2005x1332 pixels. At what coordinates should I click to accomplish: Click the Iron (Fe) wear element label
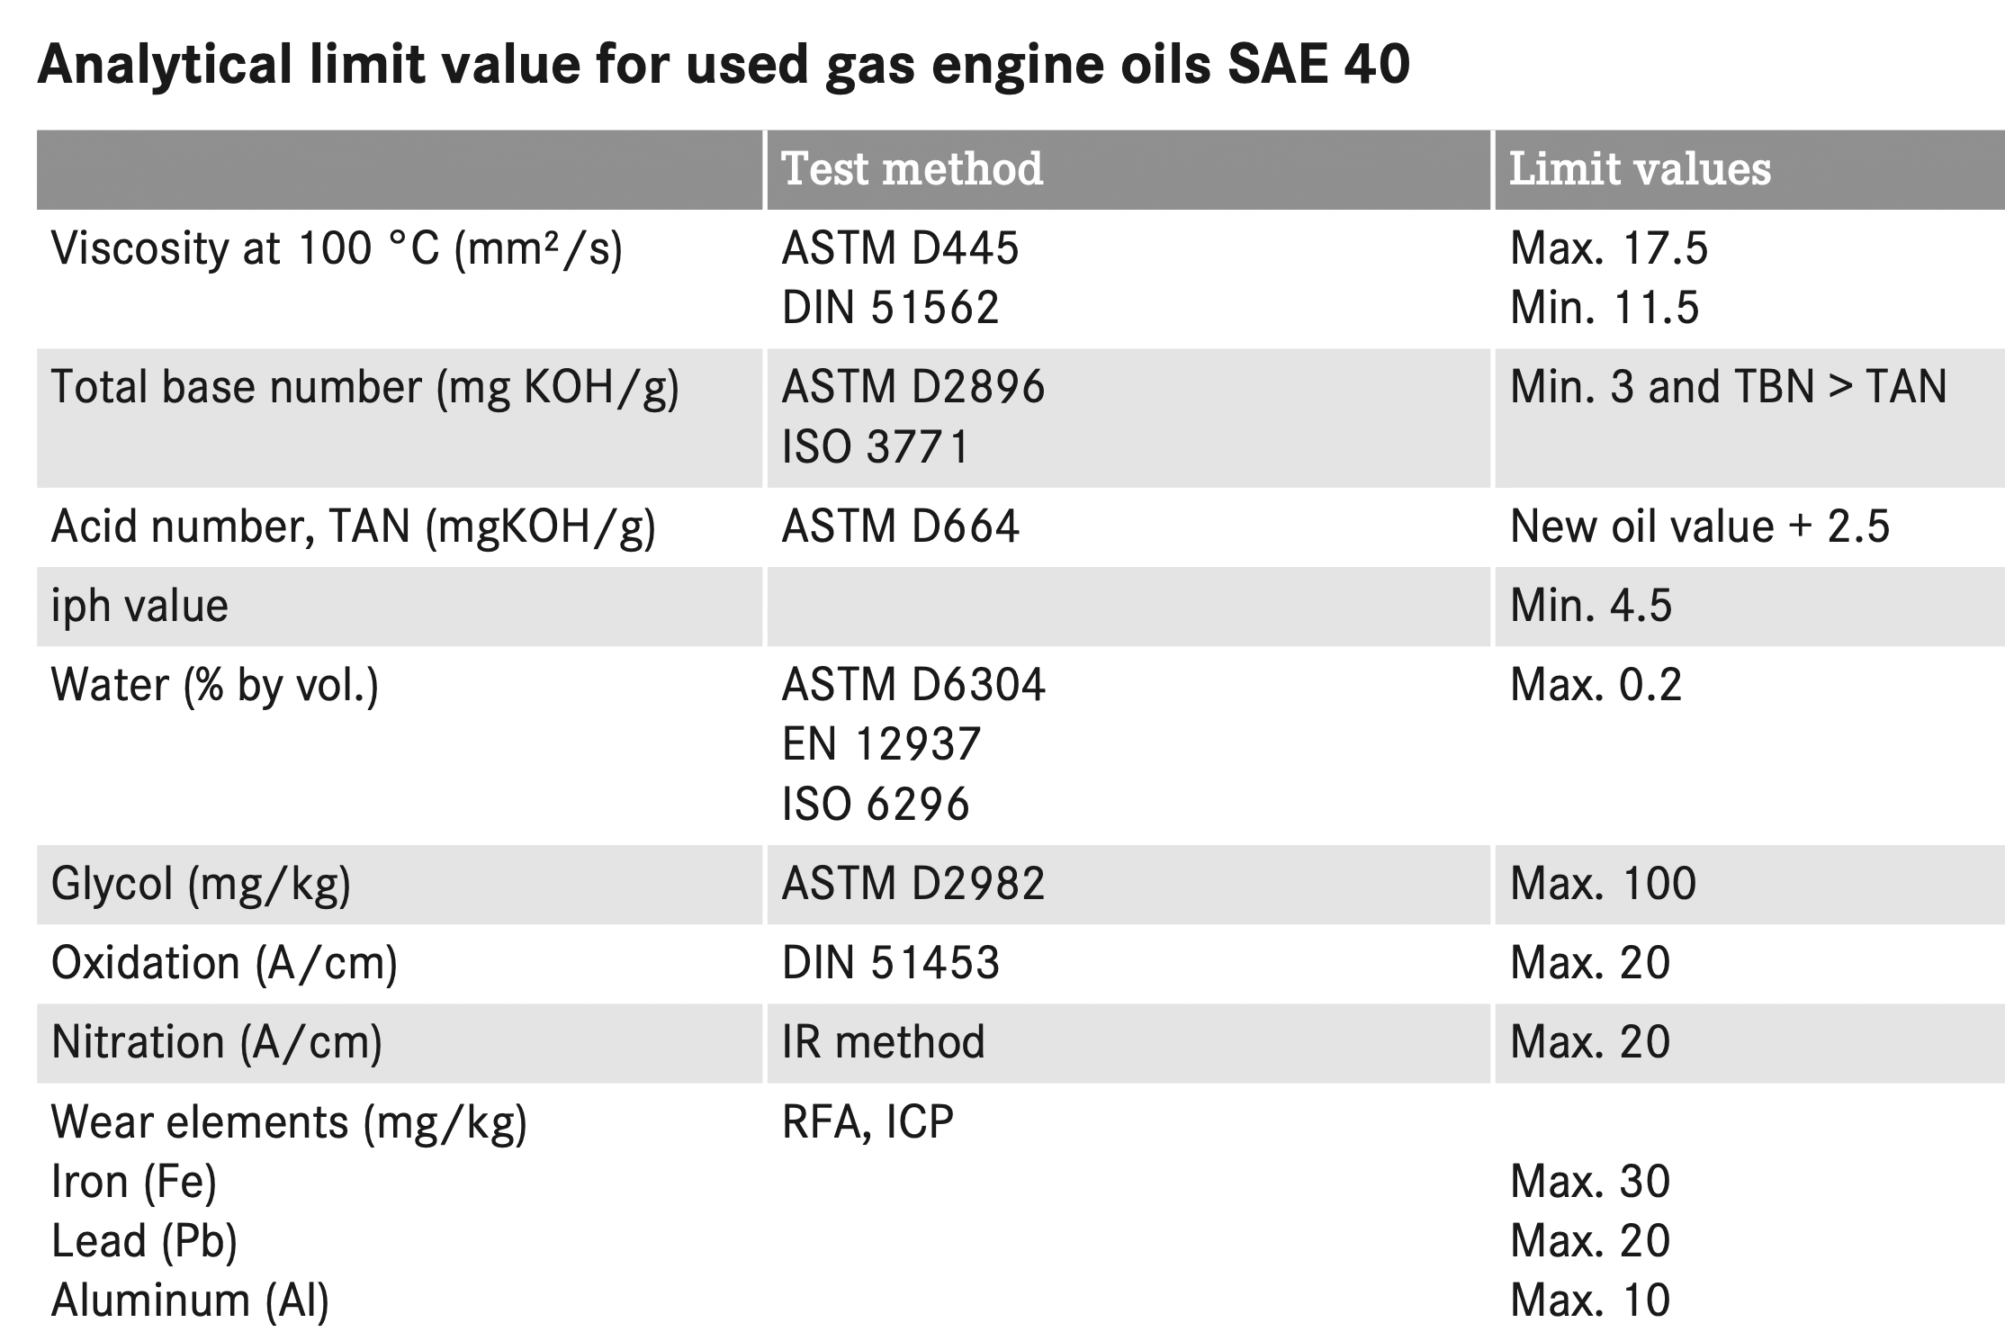coord(134,1182)
